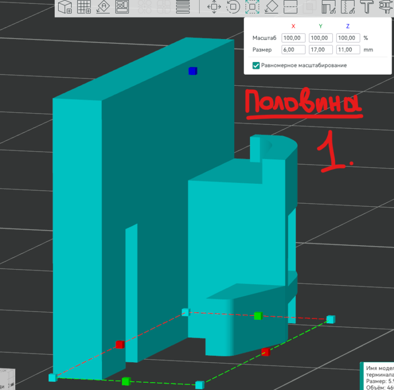This screenshot has height=390, width=394.
Task: Click the X Масштаб percentage field
Action: [x=293, y=38]
